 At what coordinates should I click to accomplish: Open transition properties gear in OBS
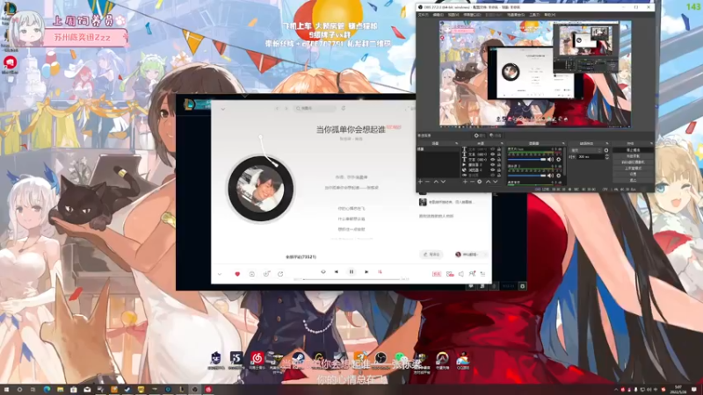click(606, 150)
